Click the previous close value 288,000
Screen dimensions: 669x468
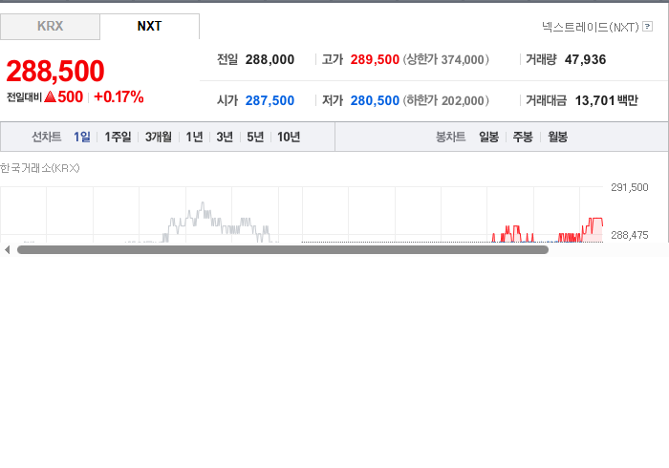pyautogui.click(x=270, y=59)
